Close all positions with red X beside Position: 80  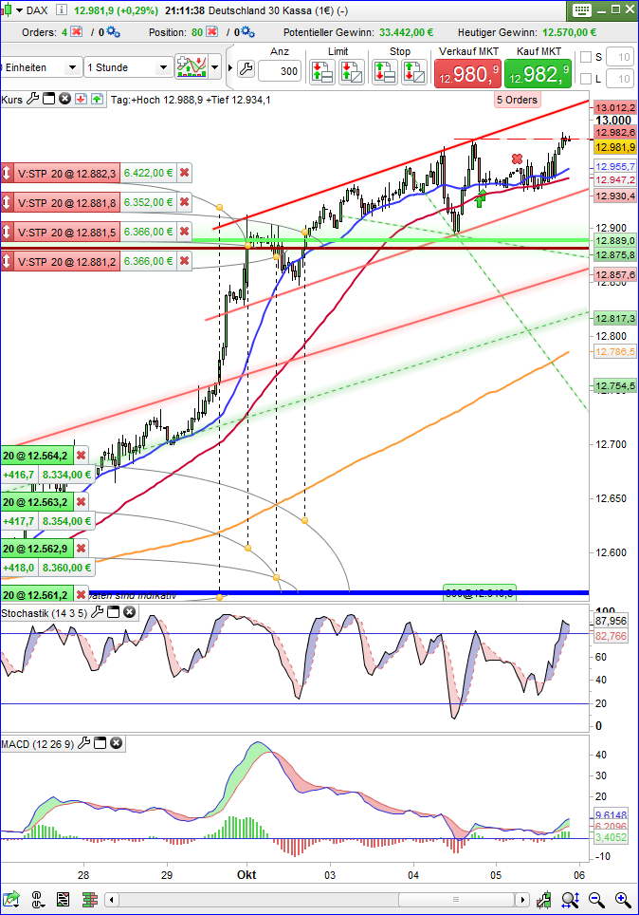coord(212,31)
